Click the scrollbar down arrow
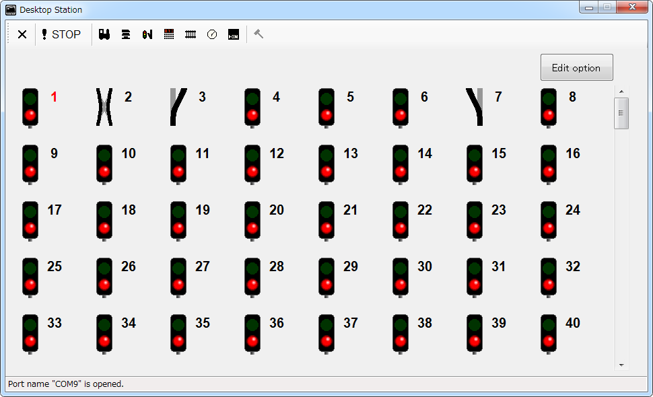This screenshot has width=653, height=397. coord(621,365)
